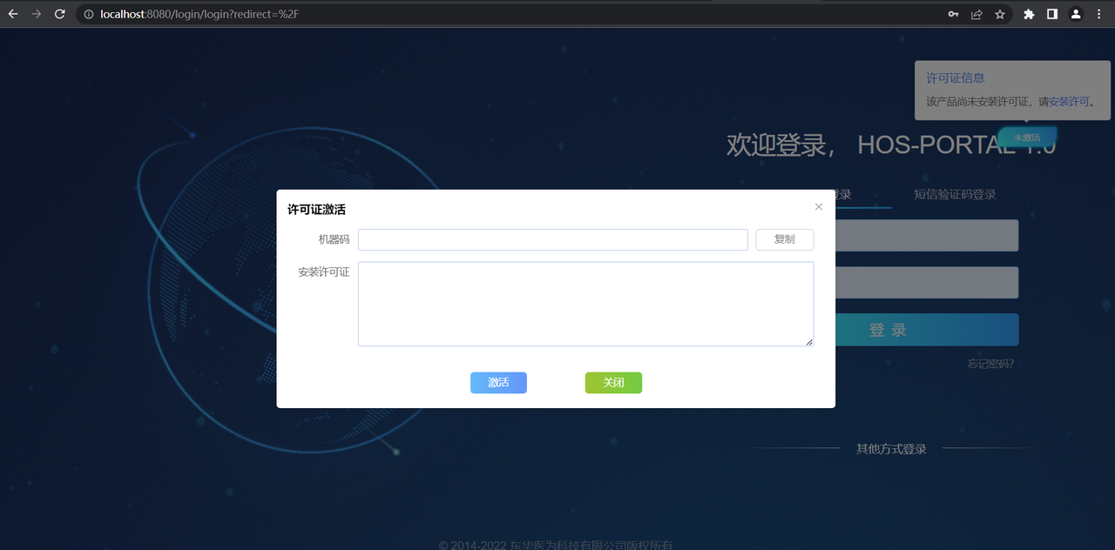Open the three-dot browser menu

[x=1098, y=14]
